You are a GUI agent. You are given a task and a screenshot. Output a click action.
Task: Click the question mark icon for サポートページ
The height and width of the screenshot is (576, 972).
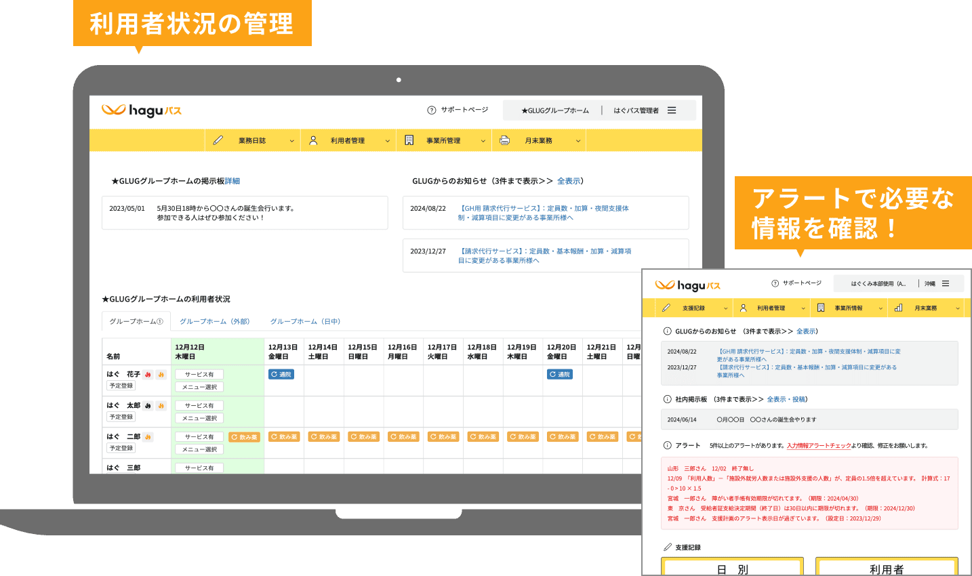click(432, 110)
